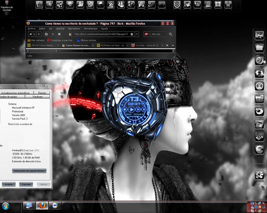Click Cancelar in the system dialog
Image resolution: width=267 pixels, height=213 pixels.
pos(26,184)
